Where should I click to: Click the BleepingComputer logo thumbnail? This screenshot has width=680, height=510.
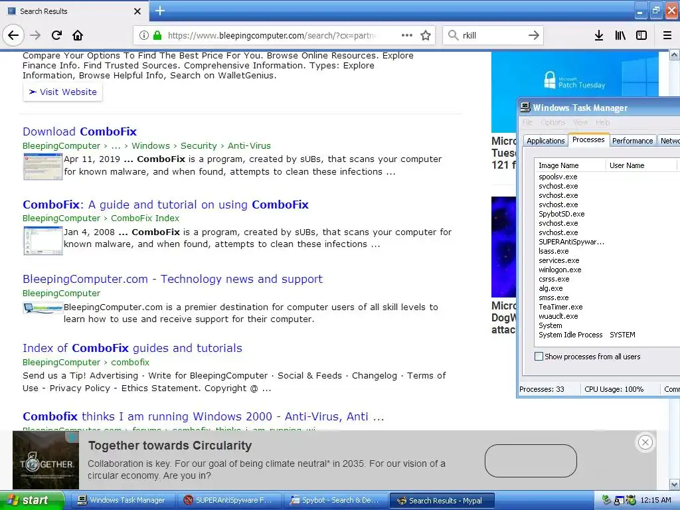click(x=43, y=308)
